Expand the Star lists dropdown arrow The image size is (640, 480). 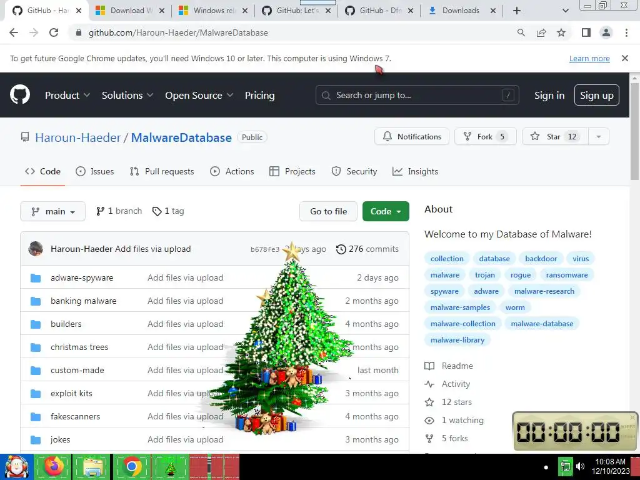pos(598,137)
